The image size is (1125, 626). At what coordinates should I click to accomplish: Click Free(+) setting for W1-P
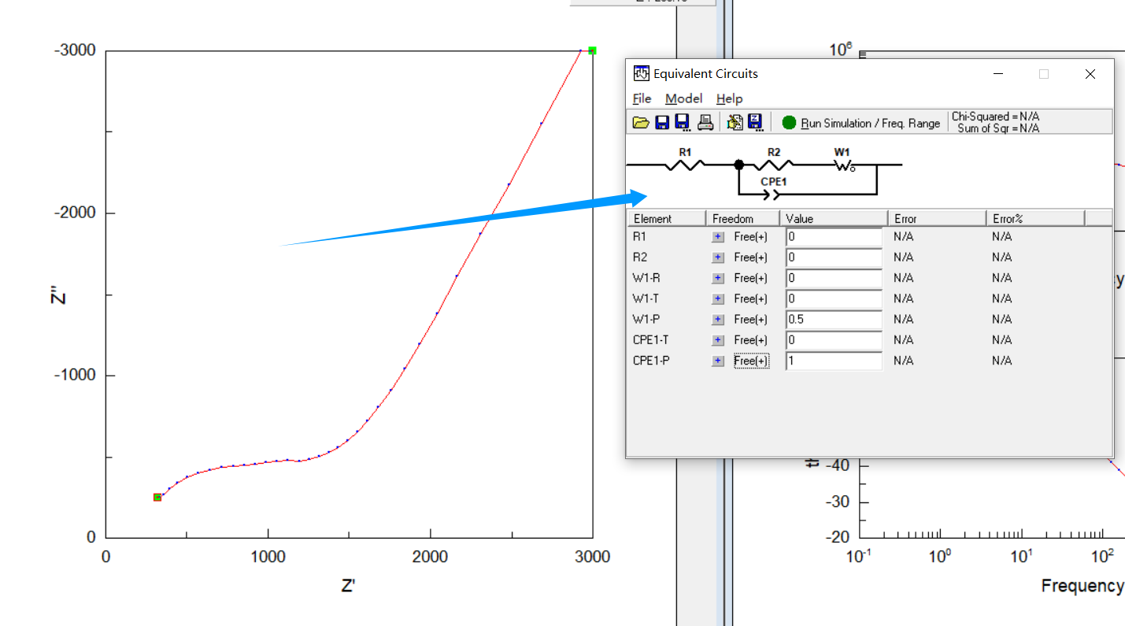pyautogui.click(x=750, y=320)
